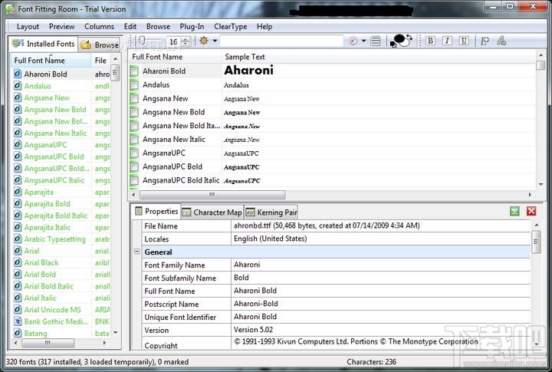552x372 pixels.
Task: Click the black foreground color oval
Action: (399, 38)
